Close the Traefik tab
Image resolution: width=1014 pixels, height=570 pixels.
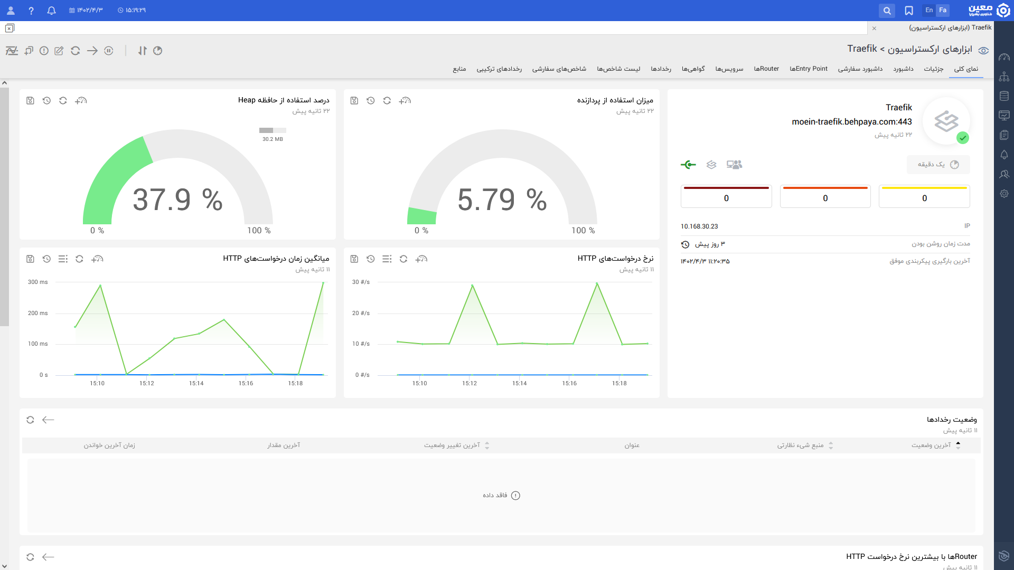(x=874, y=28)
